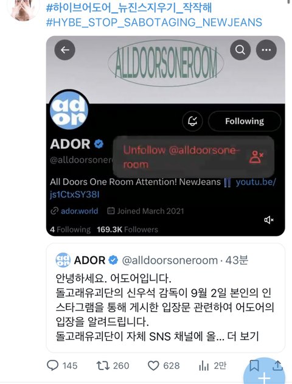Tap the back arrow on ADOR profile
This screenshot has width=292, height=384.
(64, 50)
